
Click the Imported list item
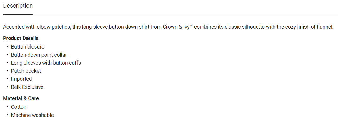click(x=21, y=79)
